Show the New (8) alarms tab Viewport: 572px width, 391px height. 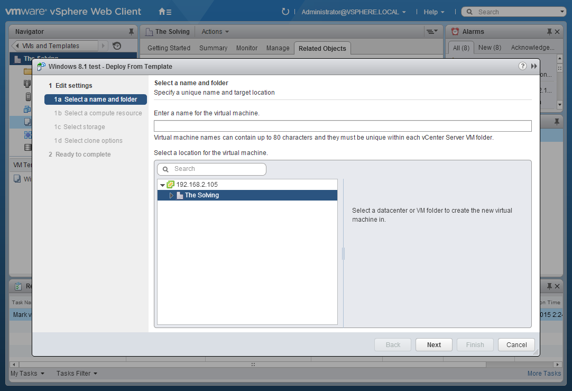pos(490,48)
